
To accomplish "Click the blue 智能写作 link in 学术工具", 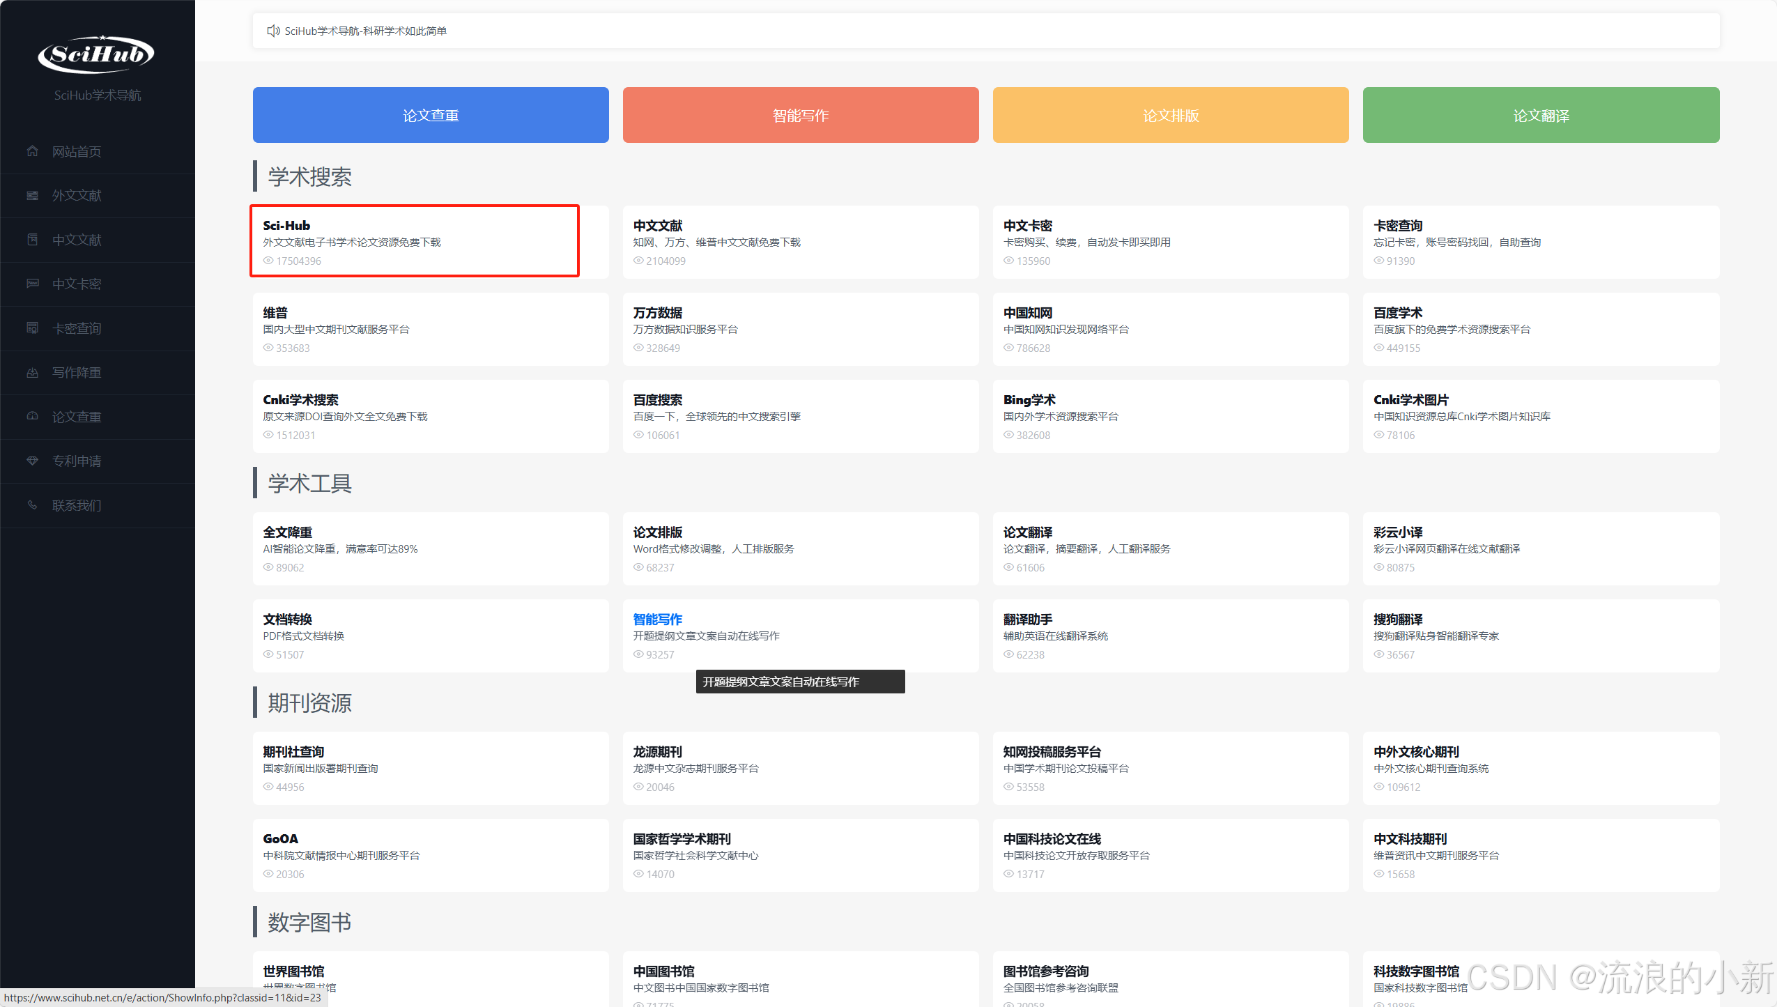I will [657, 619].
